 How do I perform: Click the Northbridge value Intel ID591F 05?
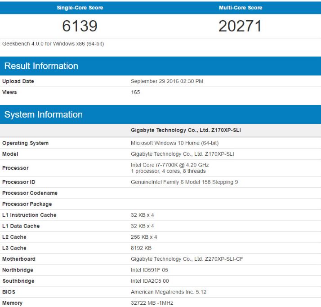point(149,270)
